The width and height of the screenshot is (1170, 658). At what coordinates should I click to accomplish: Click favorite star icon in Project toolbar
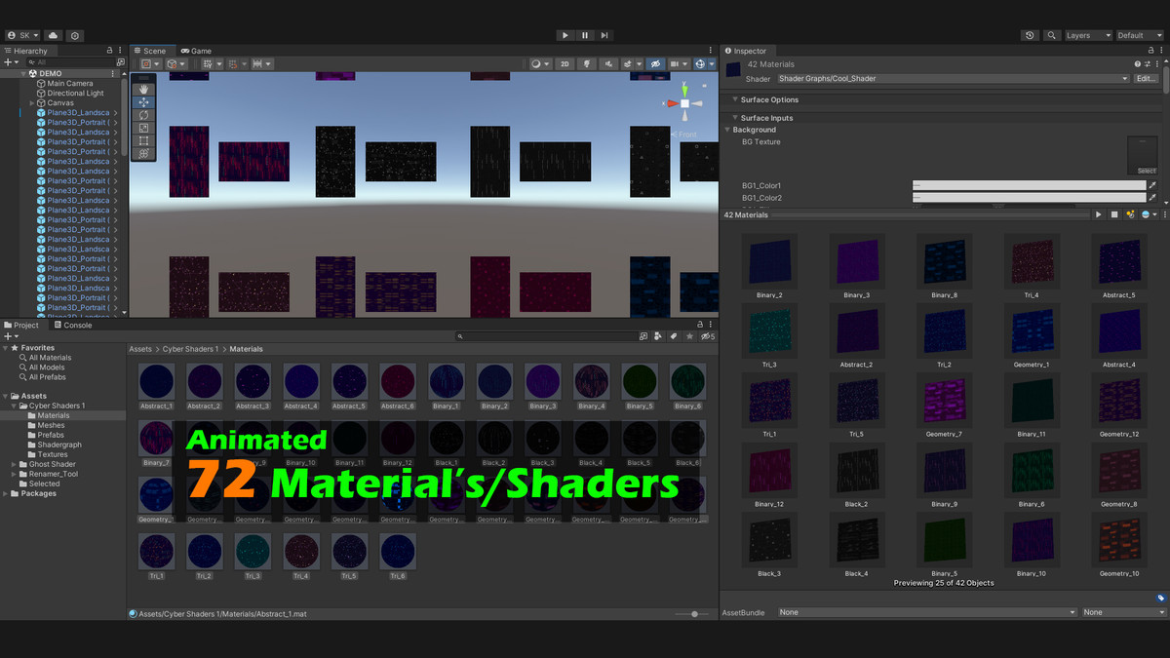pos(689,336)
